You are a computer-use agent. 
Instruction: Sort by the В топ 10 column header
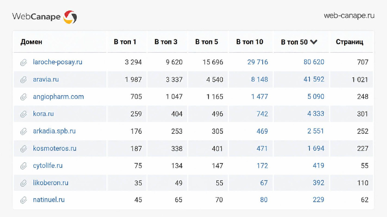click(x=250, y=42)
